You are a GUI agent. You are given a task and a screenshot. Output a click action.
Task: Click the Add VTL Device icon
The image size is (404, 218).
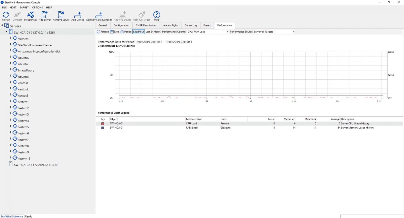click(122, 15)
